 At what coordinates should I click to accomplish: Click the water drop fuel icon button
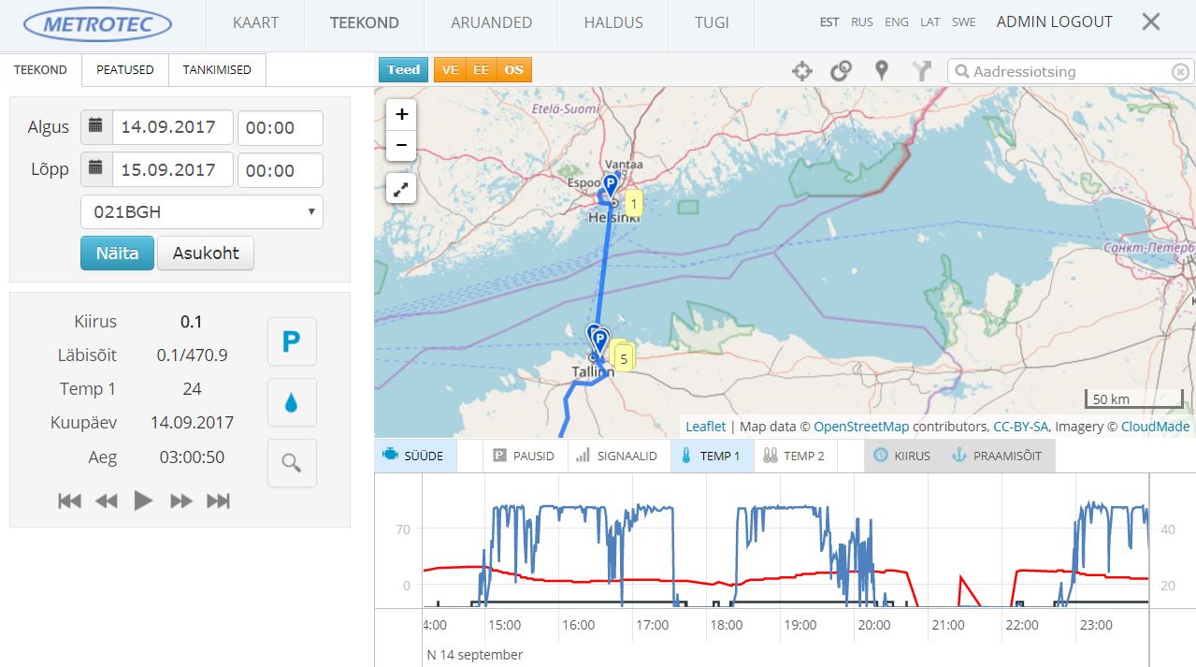click(x=292, y=402)
